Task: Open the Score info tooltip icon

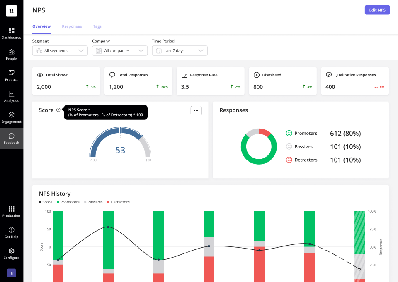Action: (58, 110)
